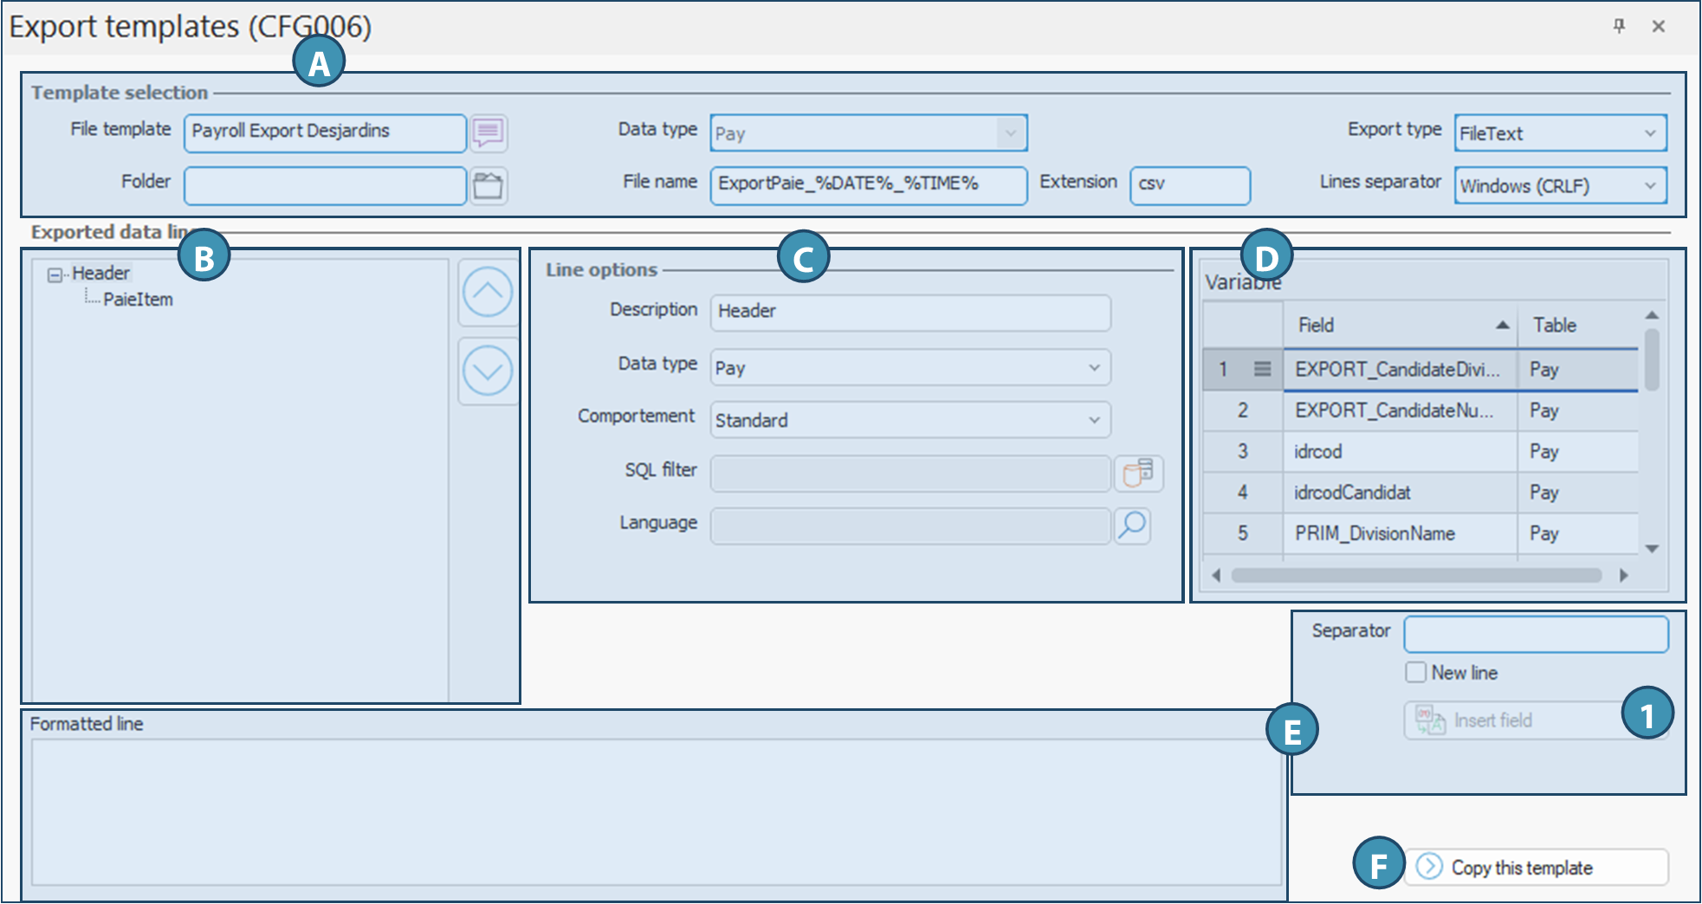Viewport: 1702px width, 904px height.
Task: Open the Lines separator dropdown
Action: [1560, 186]
